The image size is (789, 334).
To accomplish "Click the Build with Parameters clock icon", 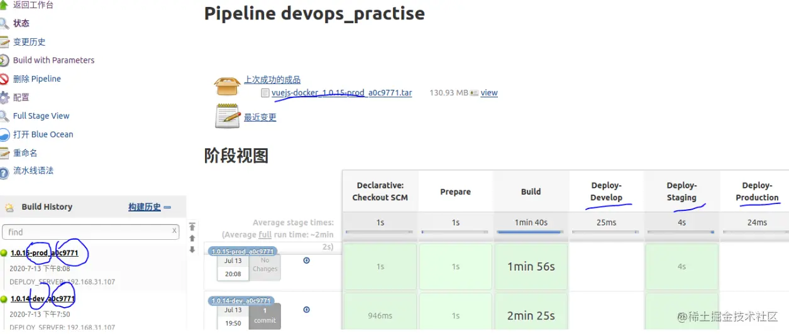I will click(x=4, y=60).
